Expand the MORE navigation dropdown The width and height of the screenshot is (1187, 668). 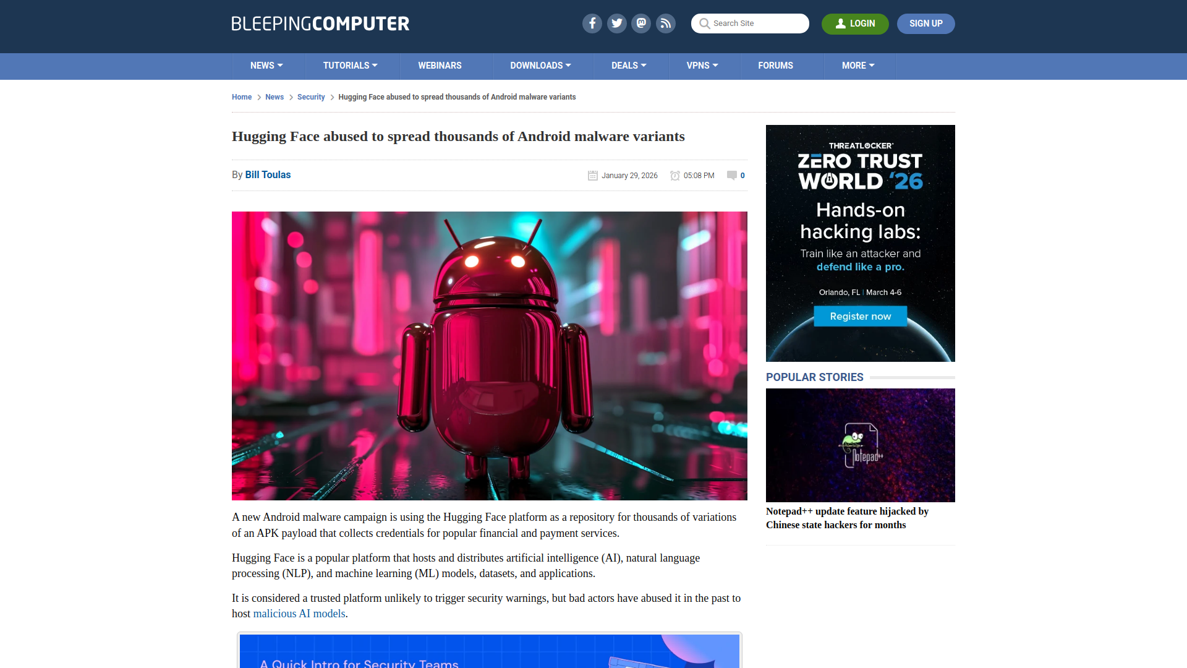858,66
